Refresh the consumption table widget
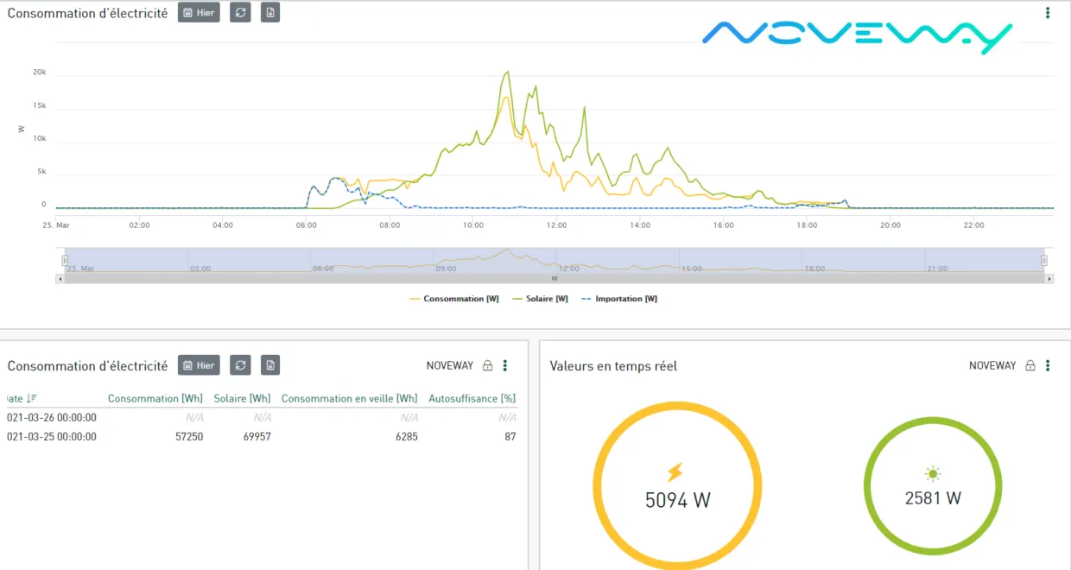 (240, 365)
